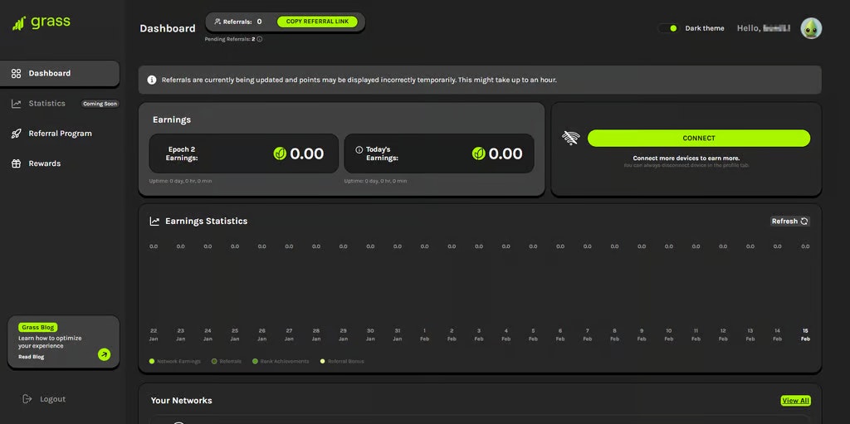View All networks link

tap(796, 401)
